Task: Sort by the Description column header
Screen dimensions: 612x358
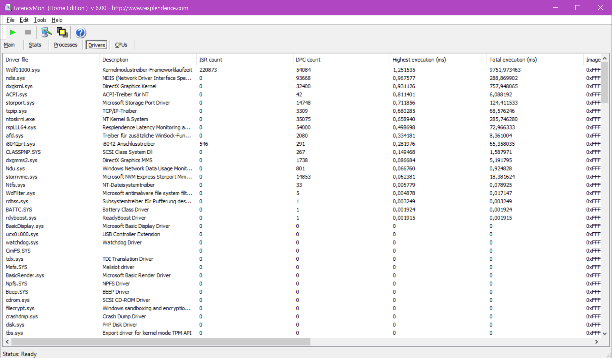Action: (x=148, y=60)
